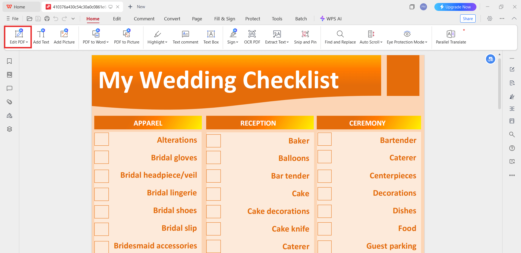Select the Add Text tool
Image resolution: width=521 pixels, height=253 pixels.
click(41, 37)
